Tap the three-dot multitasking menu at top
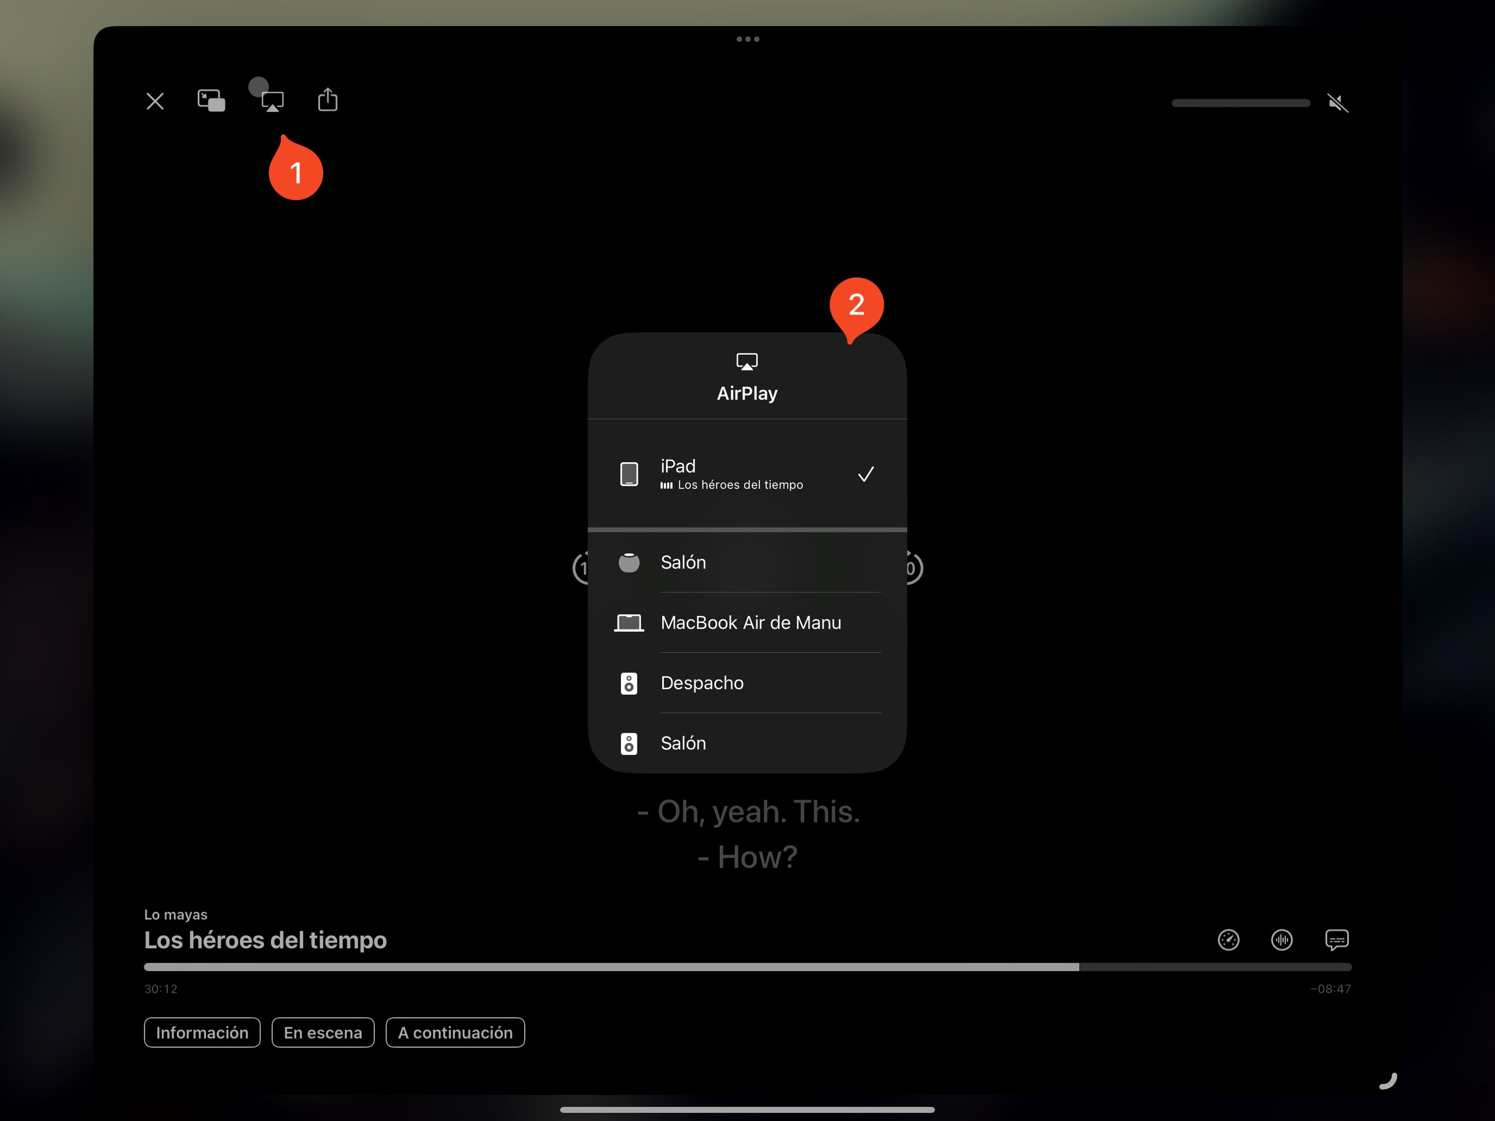1495x1121 pixels. tap(747, 39)
